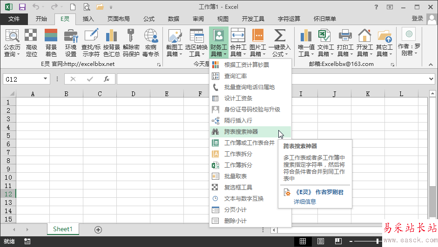This screenshot has width=438, height=247.
Task: Choose 分页小计 menu item
Action: pos(250,210)
